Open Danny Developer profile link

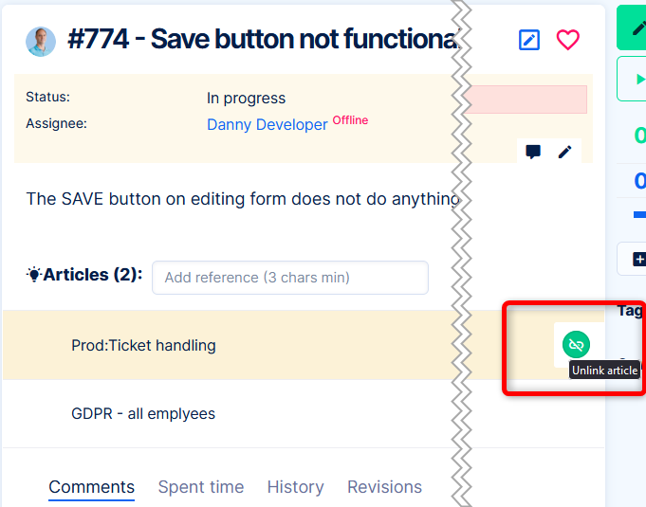[x=267, y=124]
